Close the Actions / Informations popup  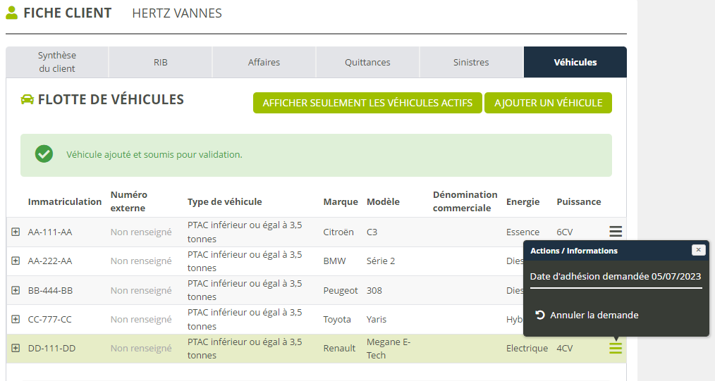click(698, 250)
